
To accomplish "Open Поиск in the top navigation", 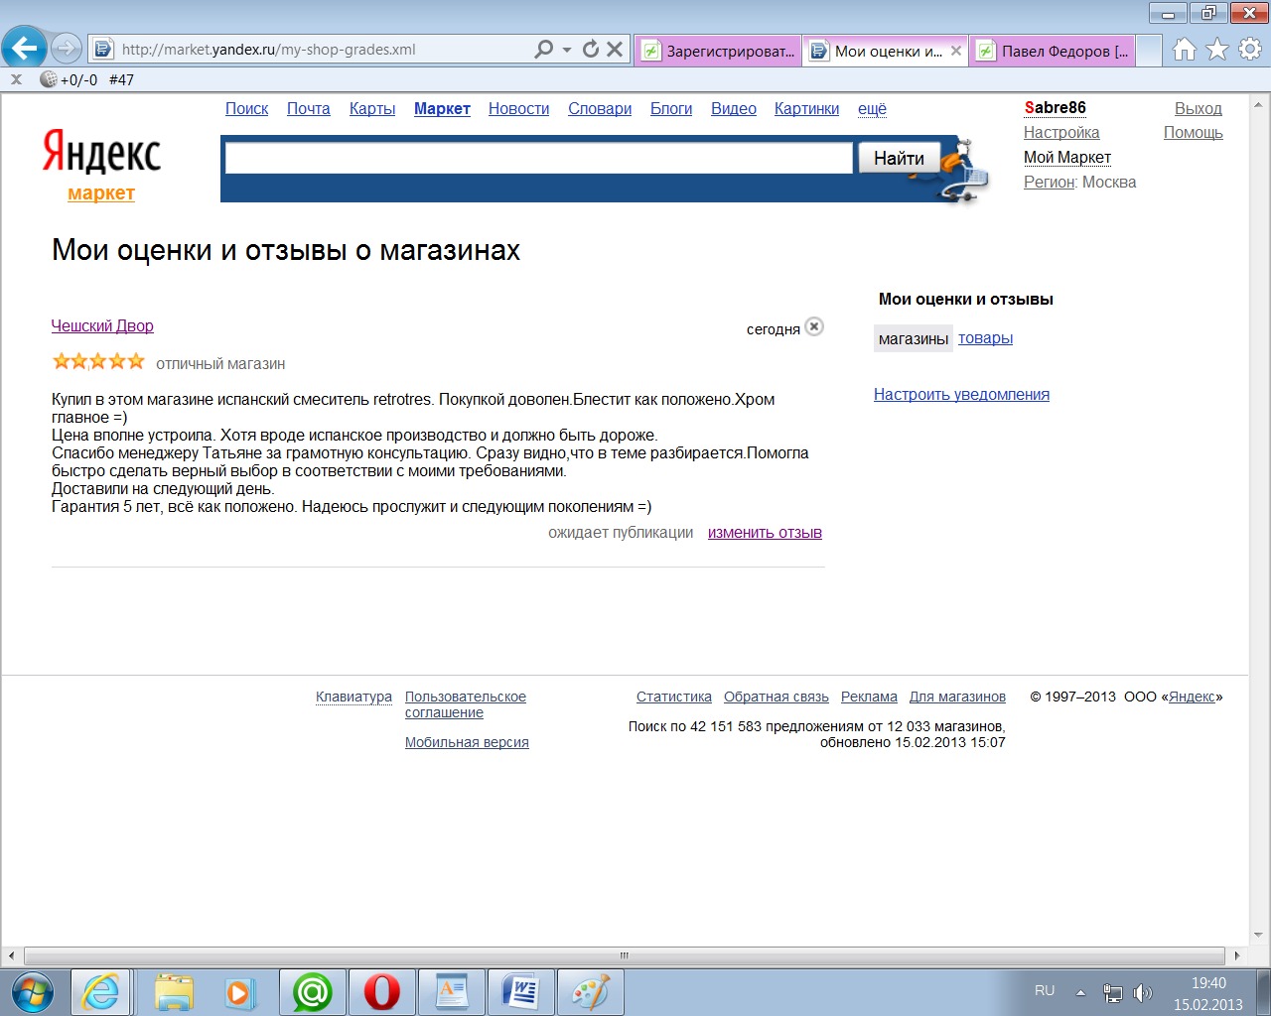I will point(246,109).
